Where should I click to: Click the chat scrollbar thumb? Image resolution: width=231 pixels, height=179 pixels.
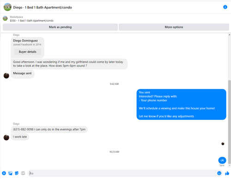pyautogui.click(x=230, y=122)
